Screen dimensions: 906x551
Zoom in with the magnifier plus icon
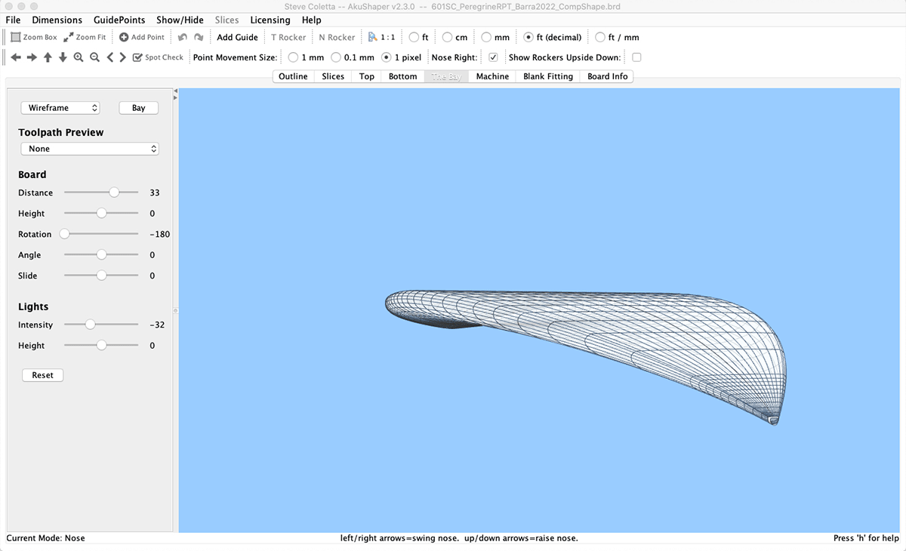79,57
